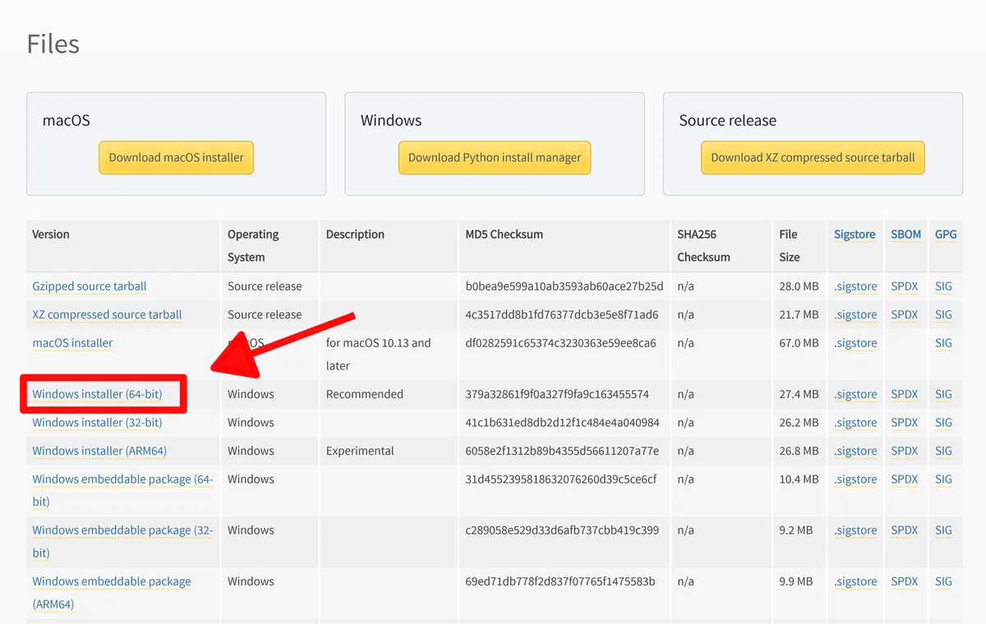Open .sigstore for embeddable package (32-bit)
This screenshot has height=624, width=986.
coord(855,530)
